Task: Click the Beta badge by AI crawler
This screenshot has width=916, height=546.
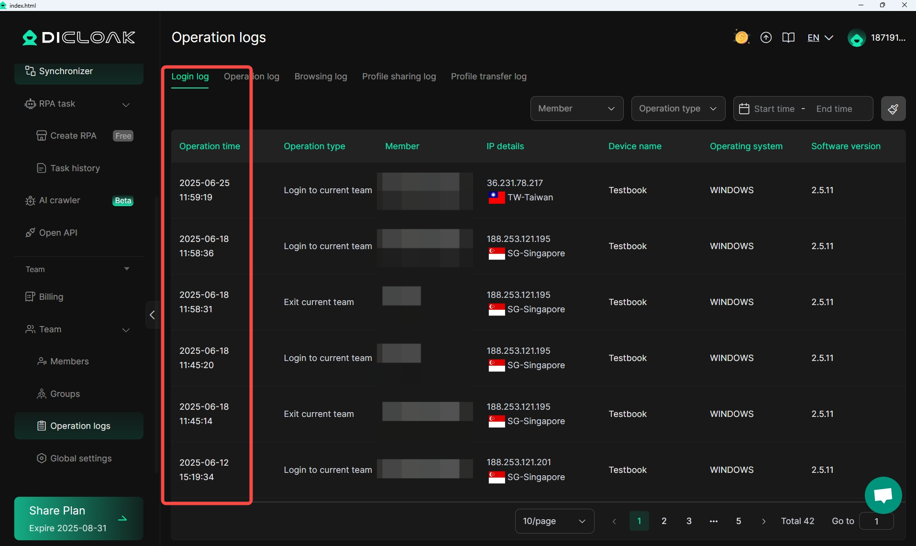Action: [x=123, y=200]
